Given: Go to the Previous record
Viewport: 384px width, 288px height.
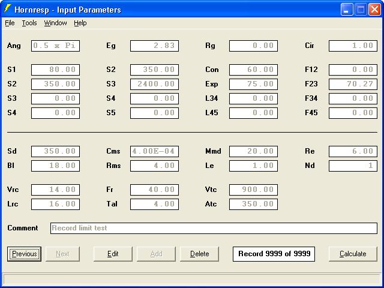Looking at the screenshot, I should (x=24, y=254).
